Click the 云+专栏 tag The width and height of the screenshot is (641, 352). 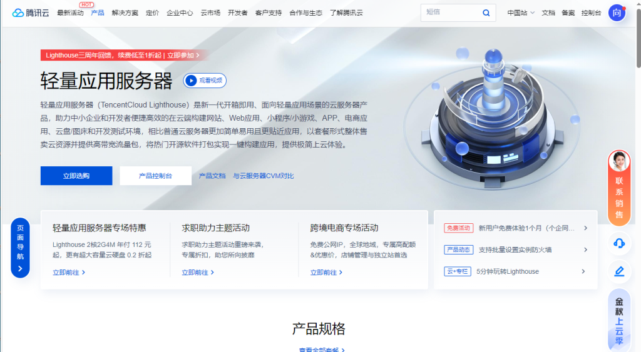point(458,271)
